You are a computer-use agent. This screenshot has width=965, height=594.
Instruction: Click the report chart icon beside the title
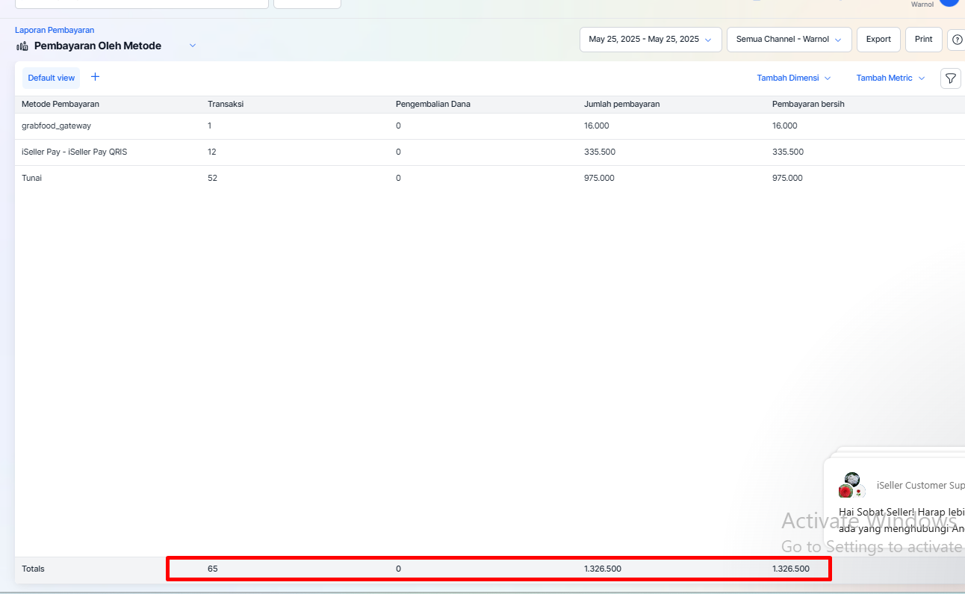[22, 46]
